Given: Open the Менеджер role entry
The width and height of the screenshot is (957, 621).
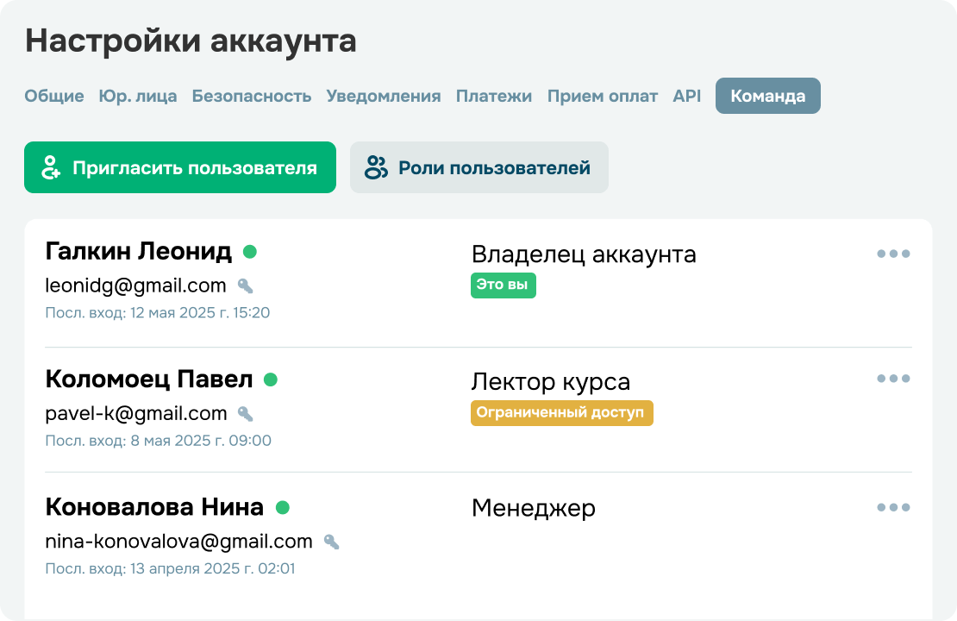Looking at the screenshot, I should click(x=534, y=508).
